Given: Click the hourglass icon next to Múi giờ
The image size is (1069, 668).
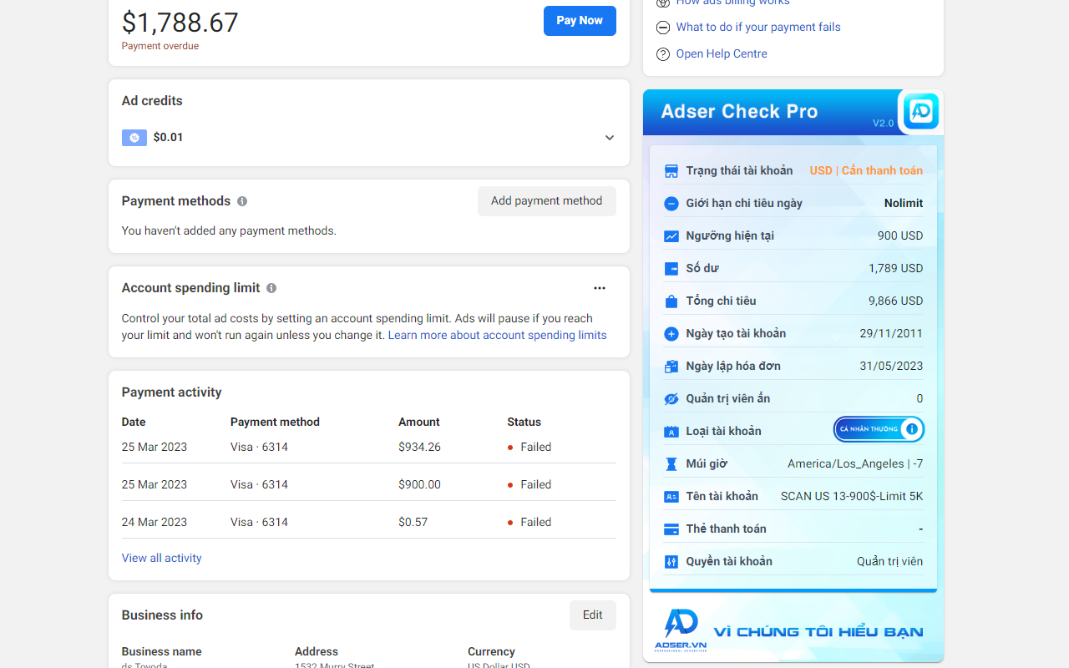Looking at the screenshot, I should point(671,463).
